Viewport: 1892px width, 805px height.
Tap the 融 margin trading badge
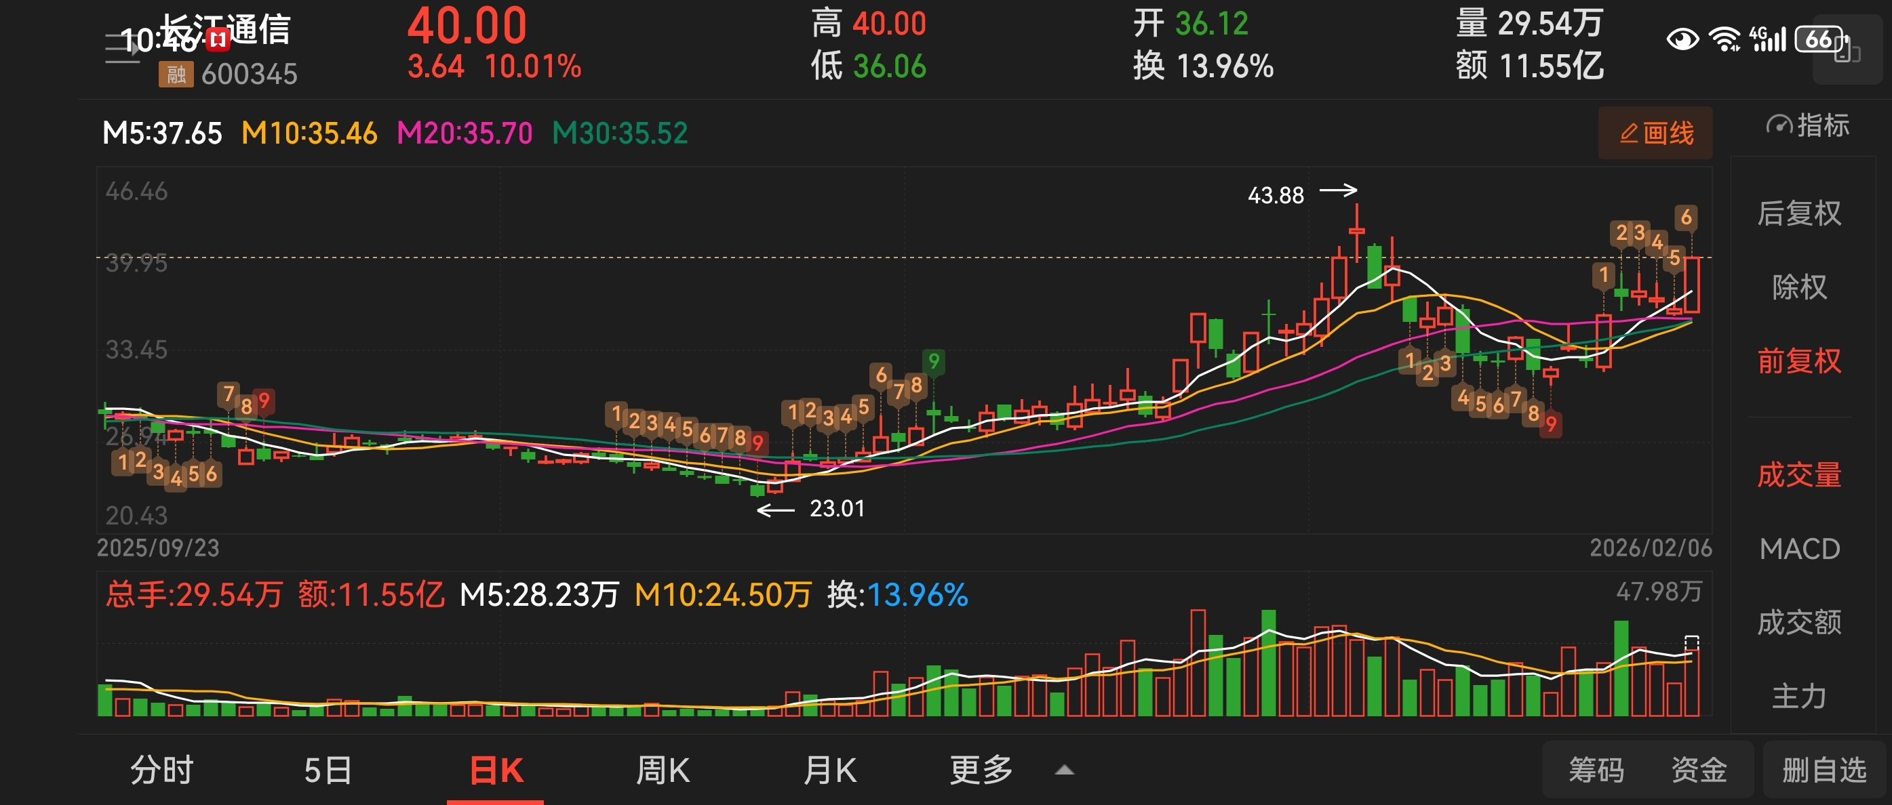pos(176,74)
